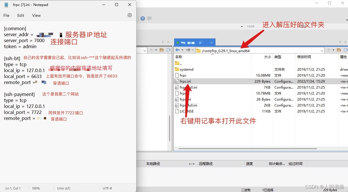Click the settings gear in Notepad
Viewport: 348px width, 192px height.
click(x=130, y=15)
